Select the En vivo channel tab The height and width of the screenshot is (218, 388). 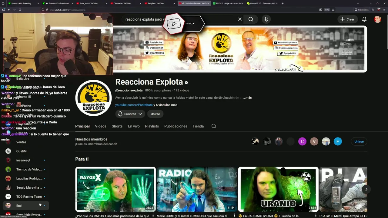[x=134, y=126]
